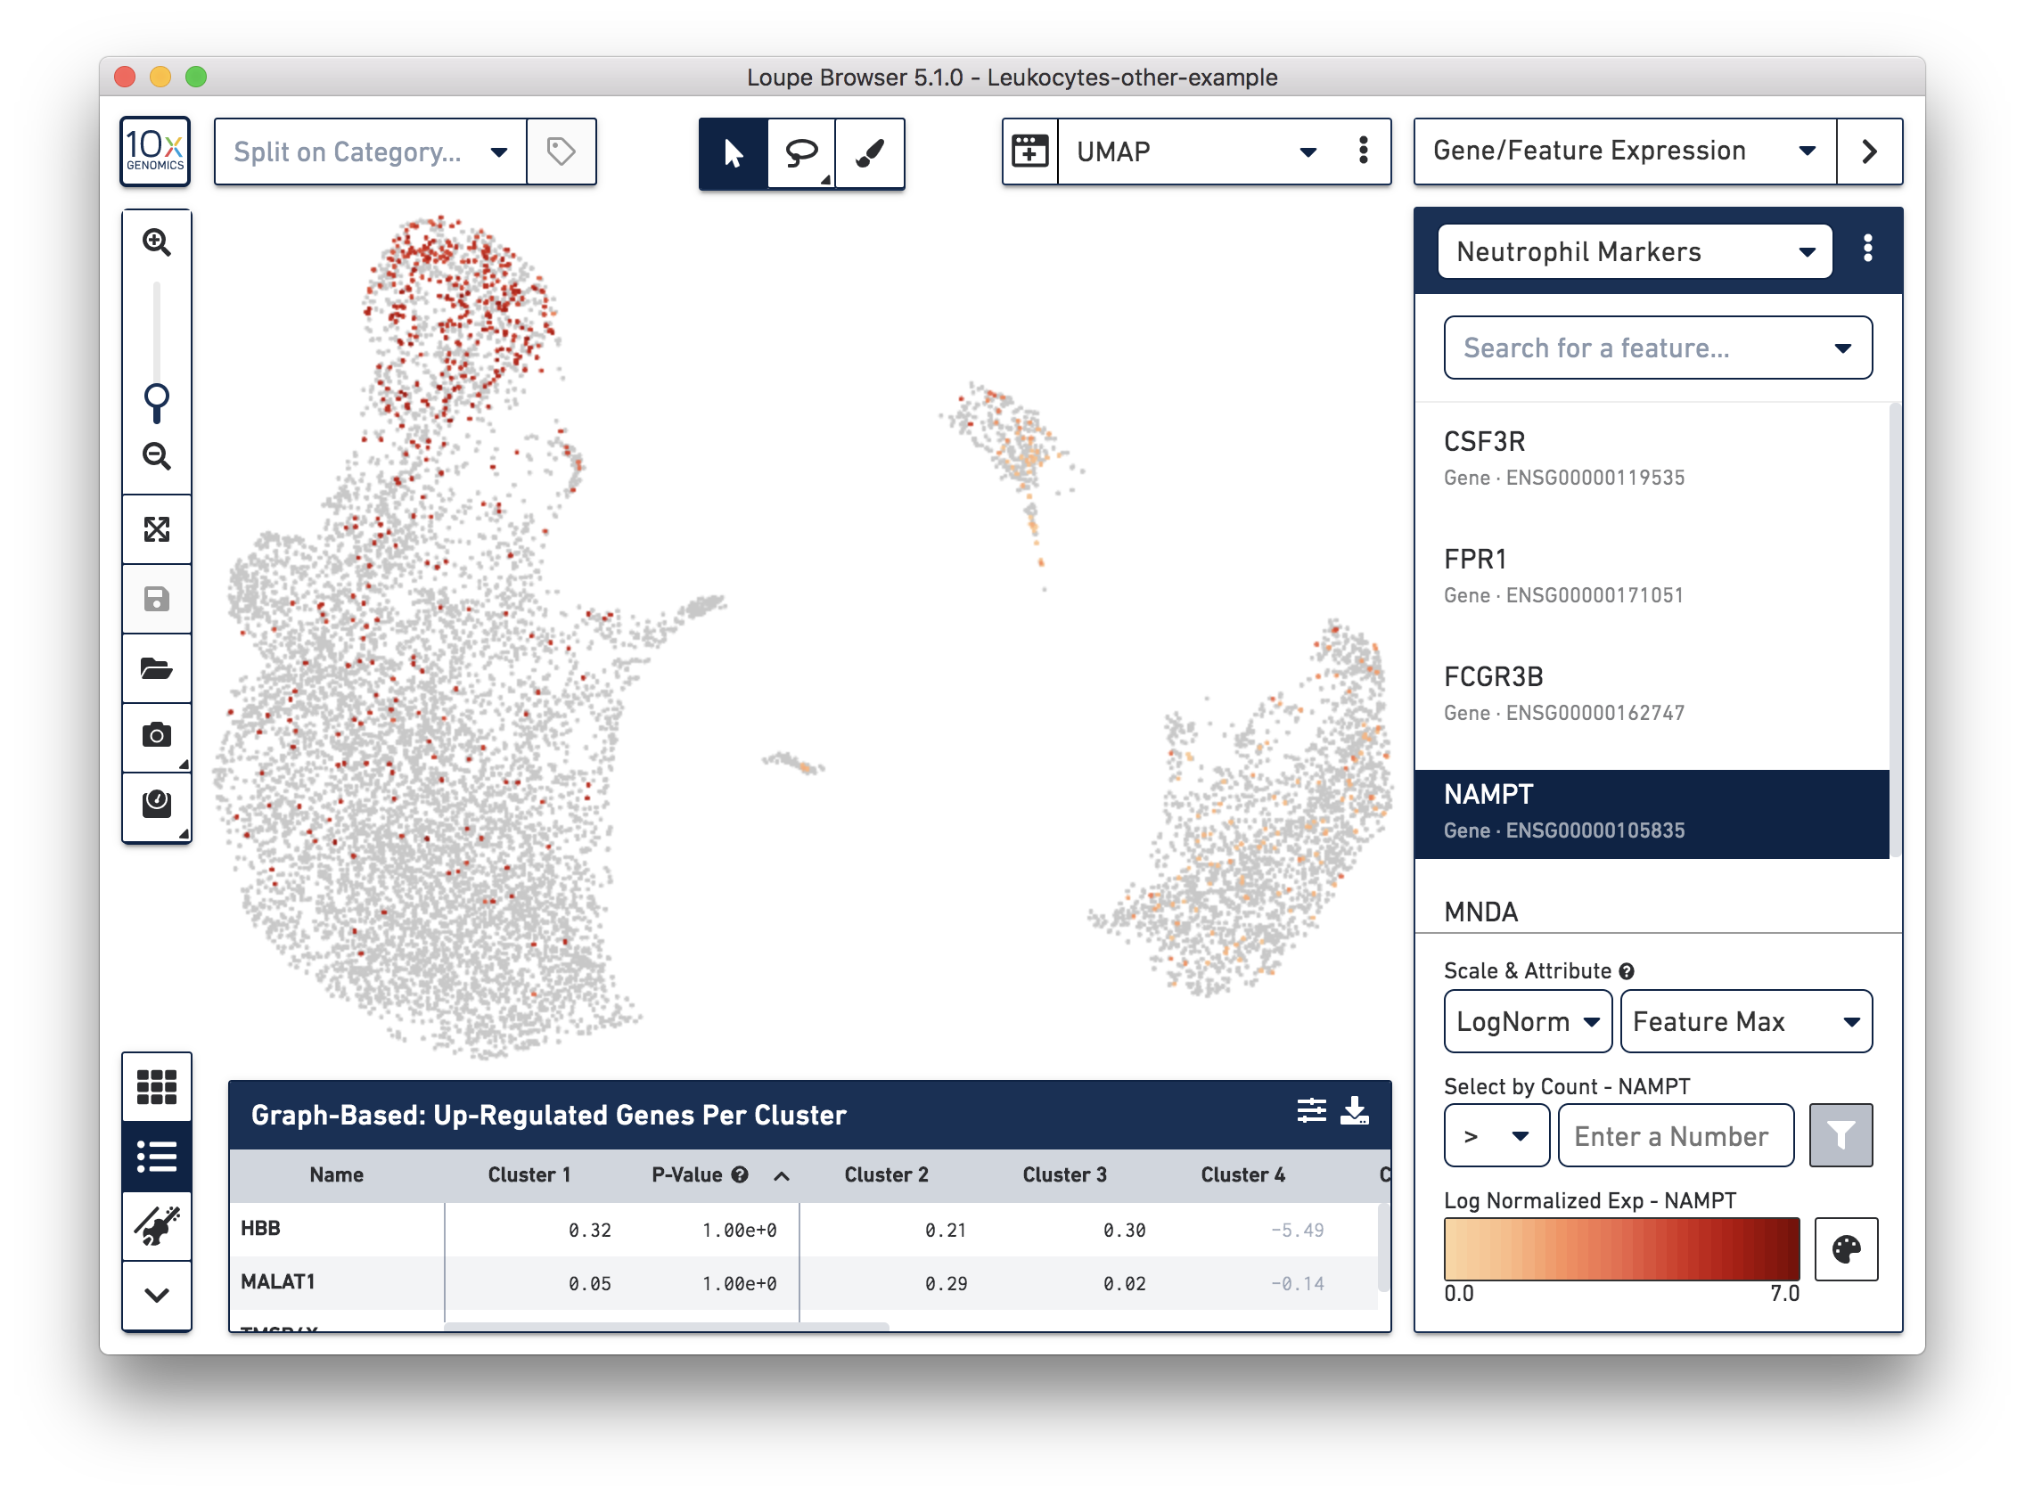The height and width of the screenshot is (1497, 2025).
Task: Select the CSF3R gene
Action: click(x=1652, y=459)
